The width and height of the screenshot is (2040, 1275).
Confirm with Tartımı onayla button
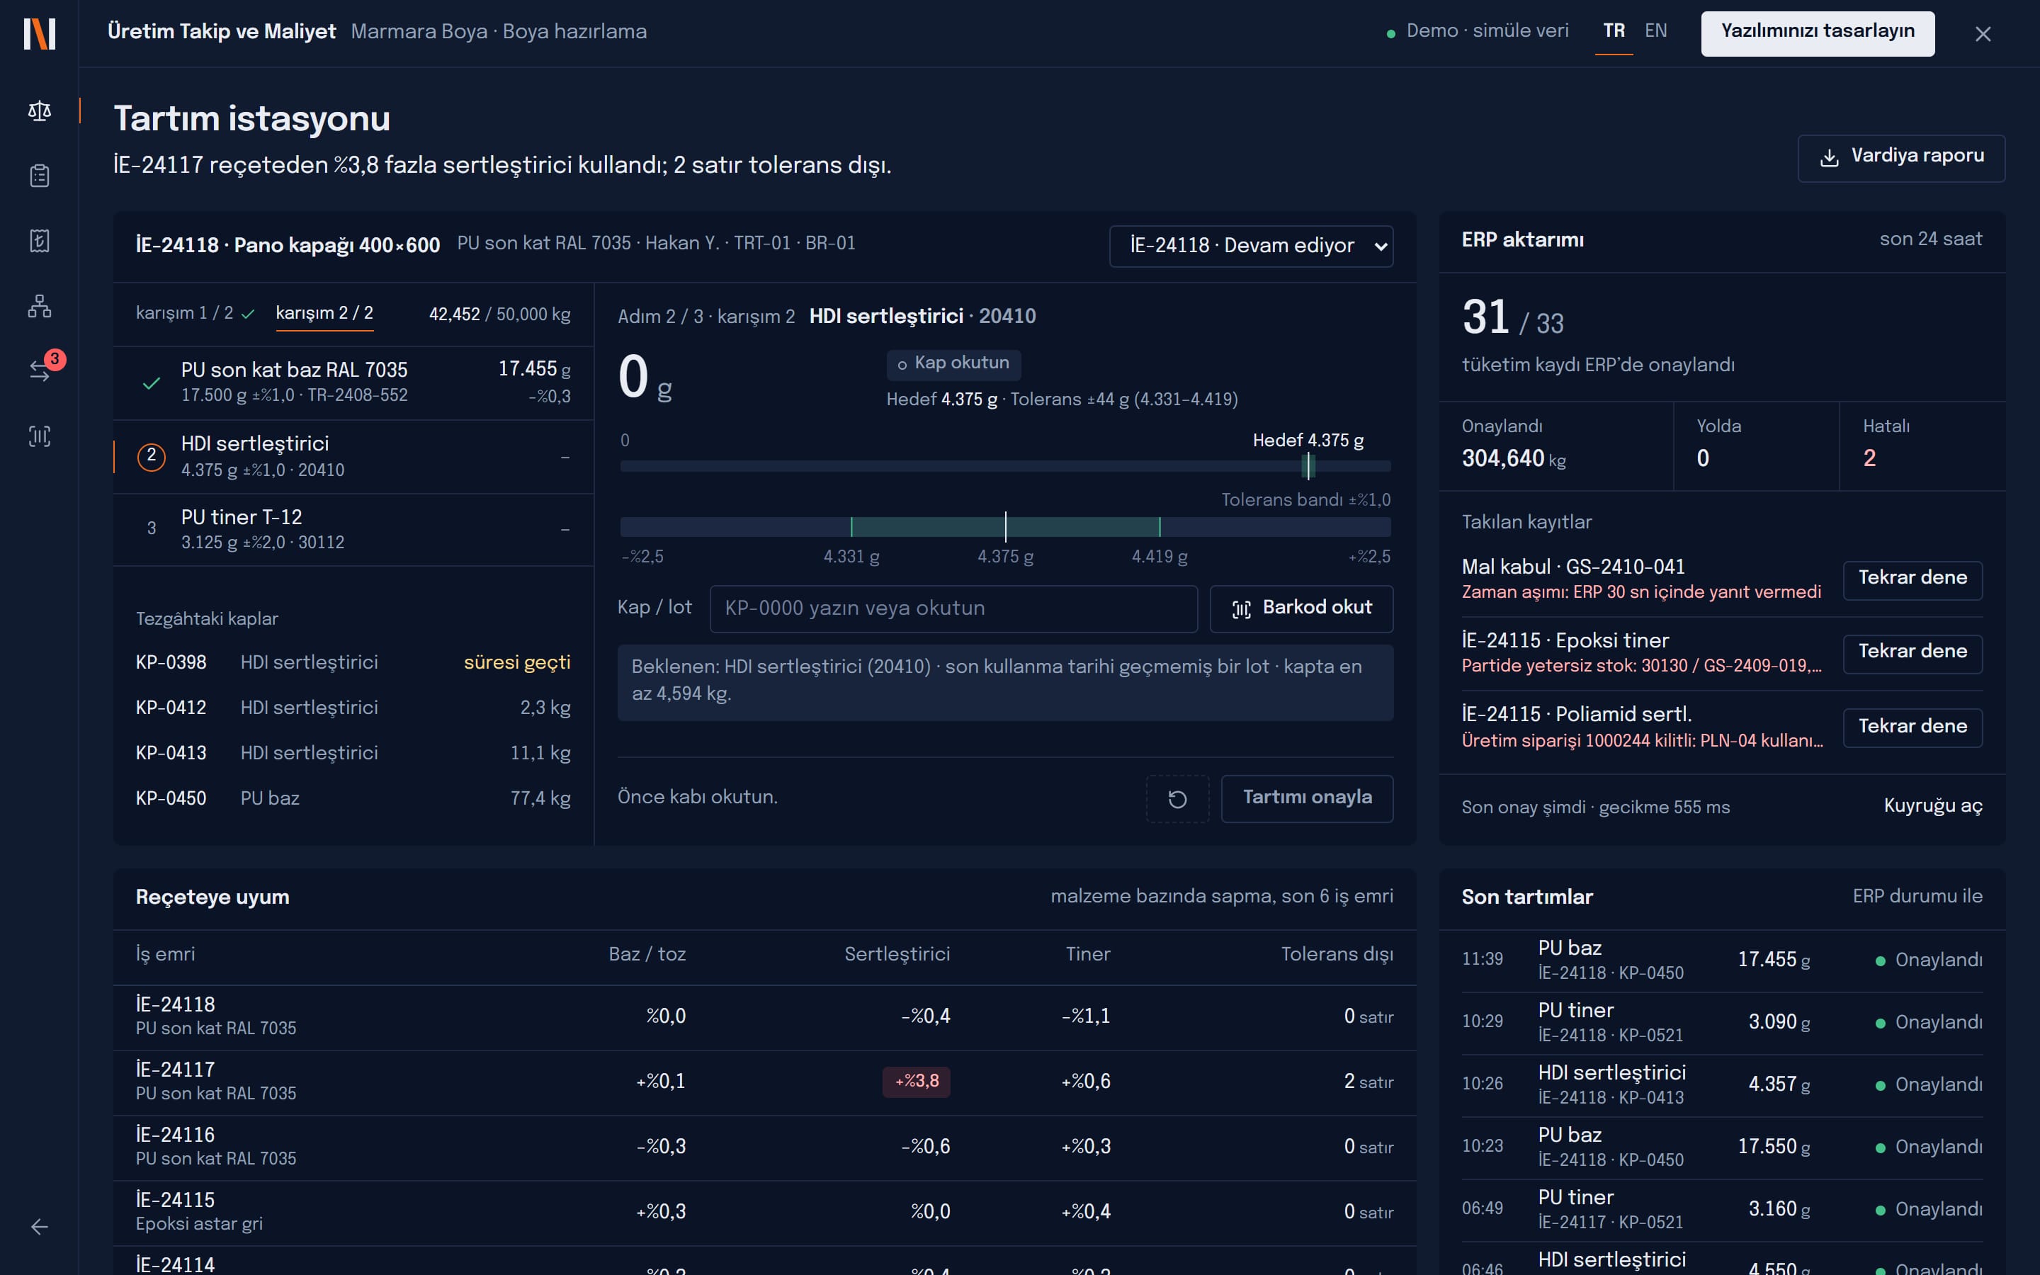[x=1307, y=798]
